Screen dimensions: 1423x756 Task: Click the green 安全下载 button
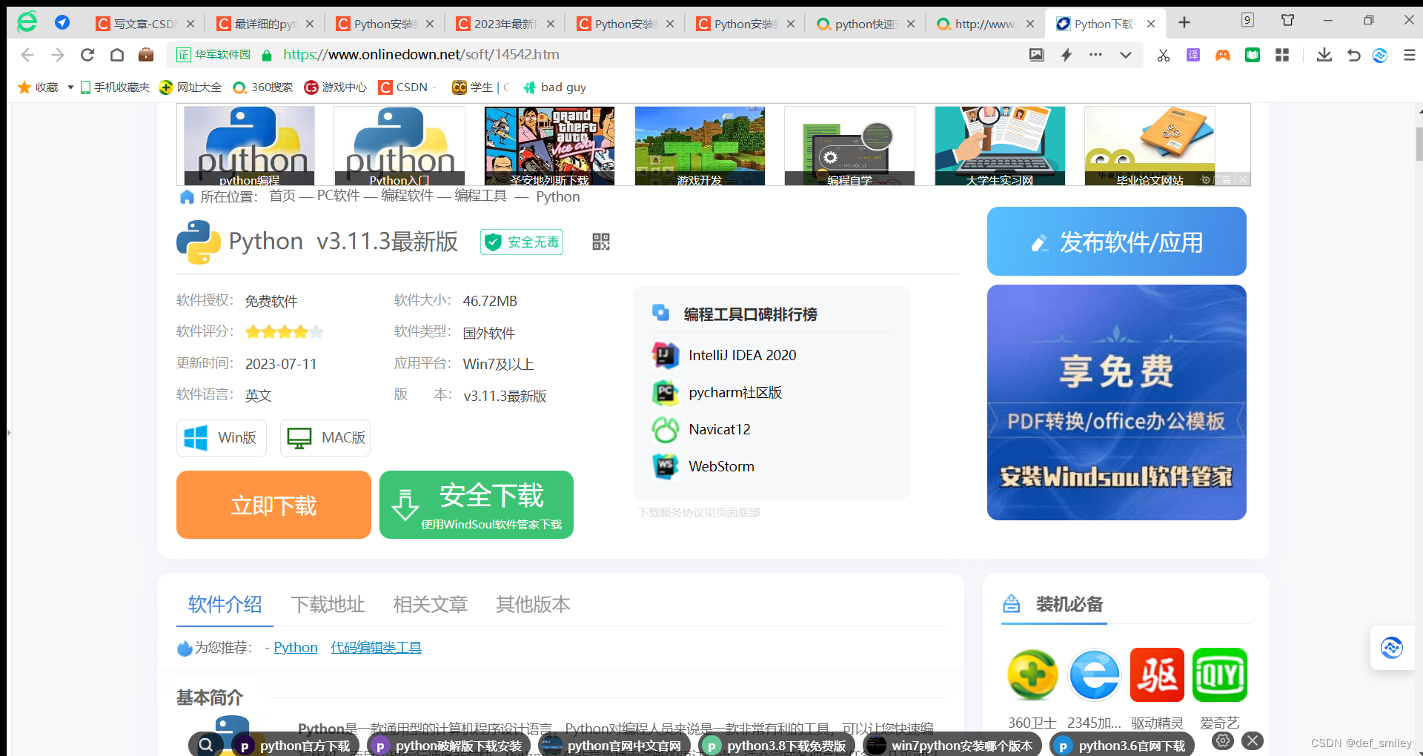(477, 505)
